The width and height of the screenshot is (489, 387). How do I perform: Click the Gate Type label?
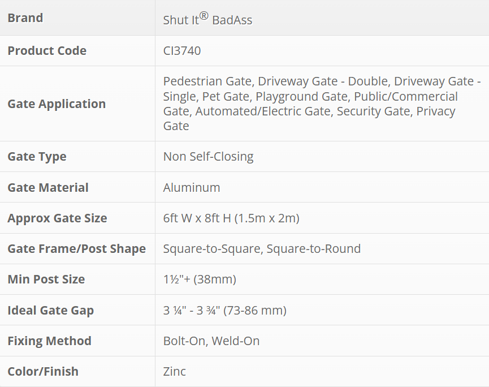click(37, 157)
